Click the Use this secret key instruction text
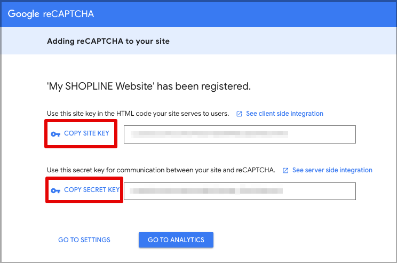Screen dimensions: 397x263 [161, 170]
